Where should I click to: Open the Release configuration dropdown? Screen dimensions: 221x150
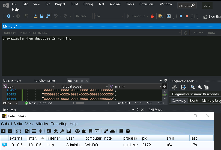point(84,16)
